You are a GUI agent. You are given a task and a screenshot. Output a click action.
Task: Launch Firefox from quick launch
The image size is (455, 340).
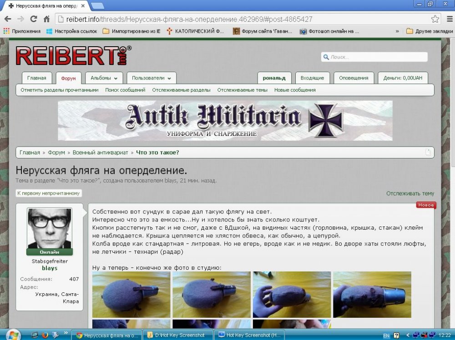[45, 335]
